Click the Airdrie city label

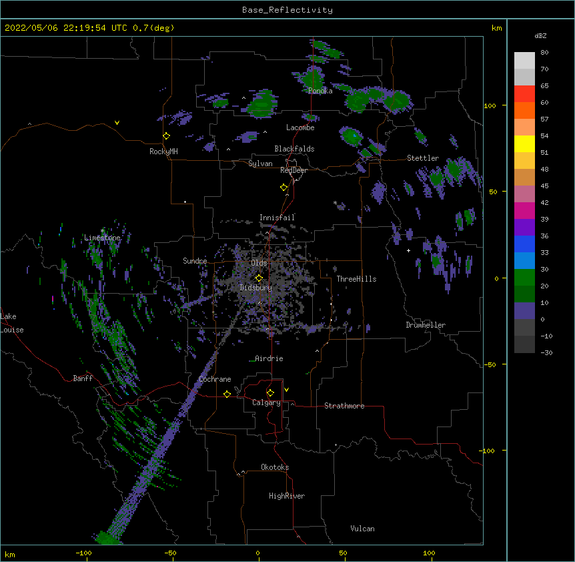point(269,358)
